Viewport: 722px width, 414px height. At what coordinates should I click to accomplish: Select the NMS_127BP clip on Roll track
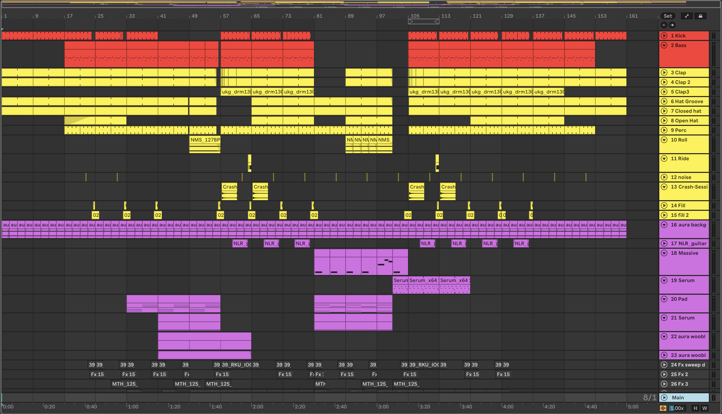[x=205, y=145]
